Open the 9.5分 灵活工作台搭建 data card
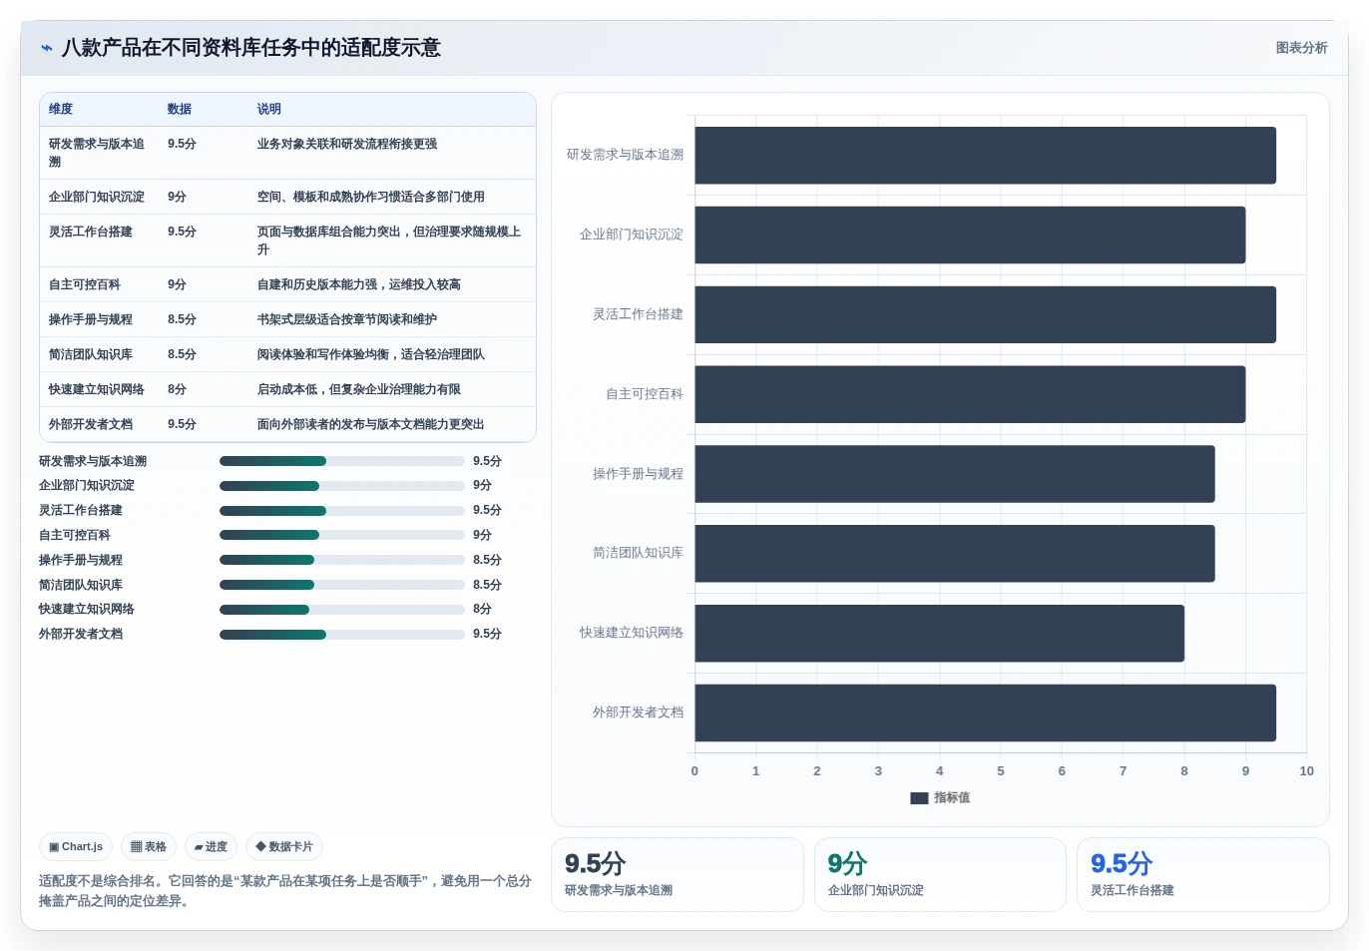 pos(1203,874)
